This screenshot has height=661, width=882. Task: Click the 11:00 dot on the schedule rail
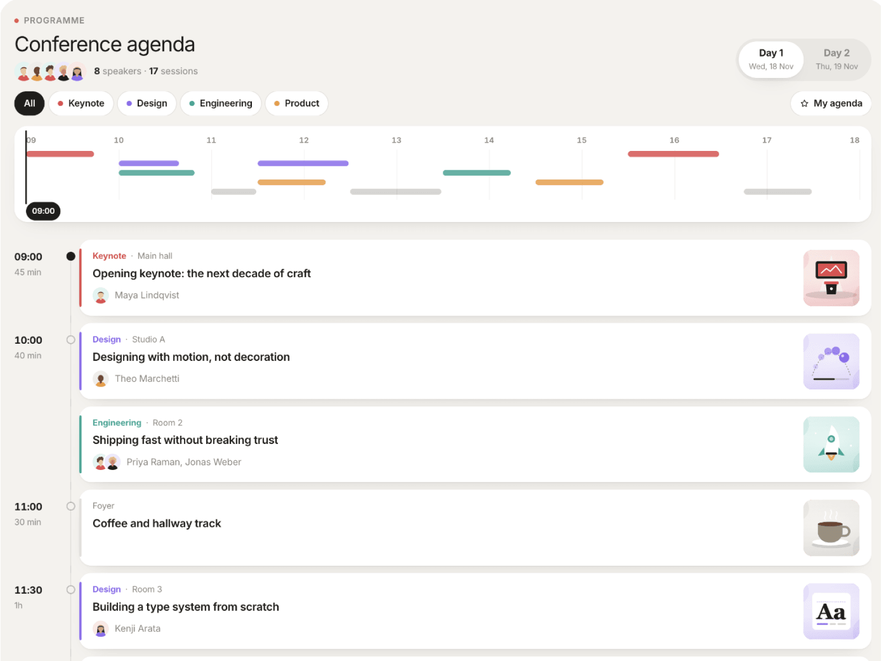71,506
